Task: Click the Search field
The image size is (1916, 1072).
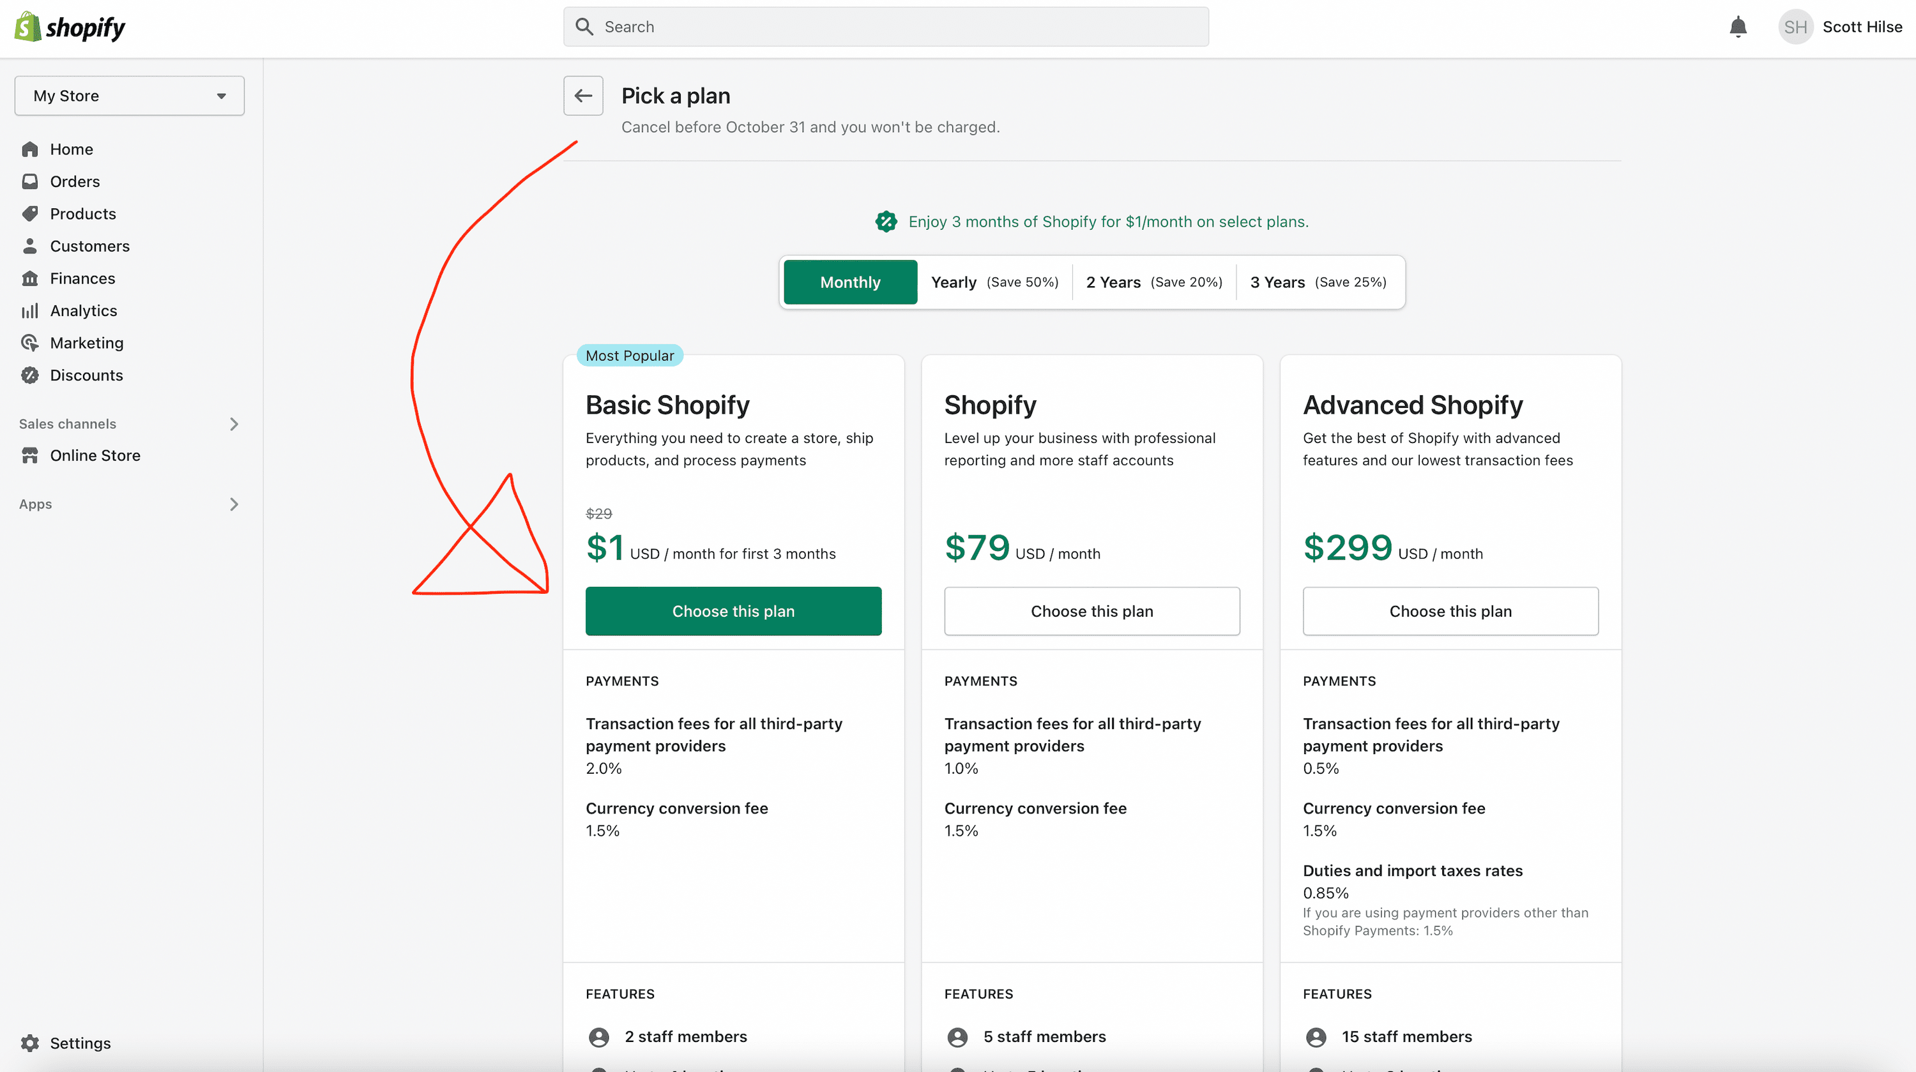Action: 886,27
